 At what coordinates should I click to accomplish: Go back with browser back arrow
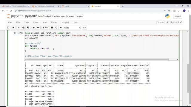click(x=3, y=11)
